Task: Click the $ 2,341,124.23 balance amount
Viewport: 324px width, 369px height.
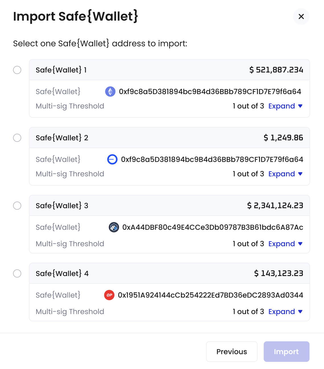Action: click(275, 206)
